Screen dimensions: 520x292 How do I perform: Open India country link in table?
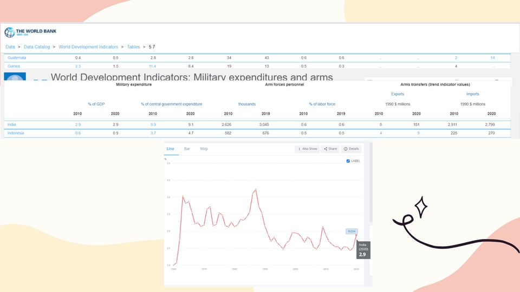click(x=11, y=125)
